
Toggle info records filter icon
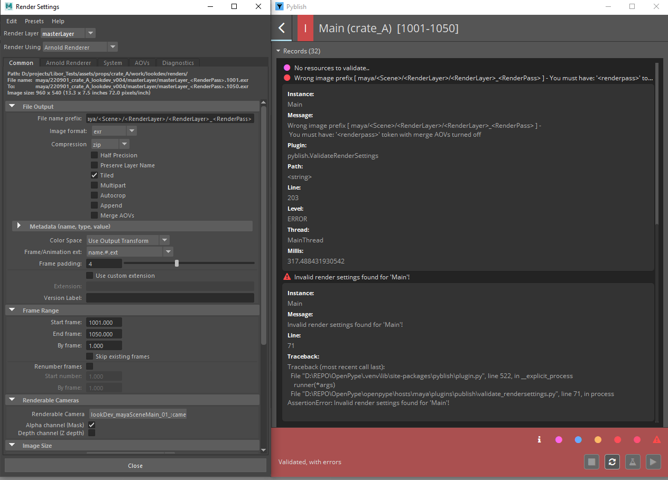[x=539, y=439]
